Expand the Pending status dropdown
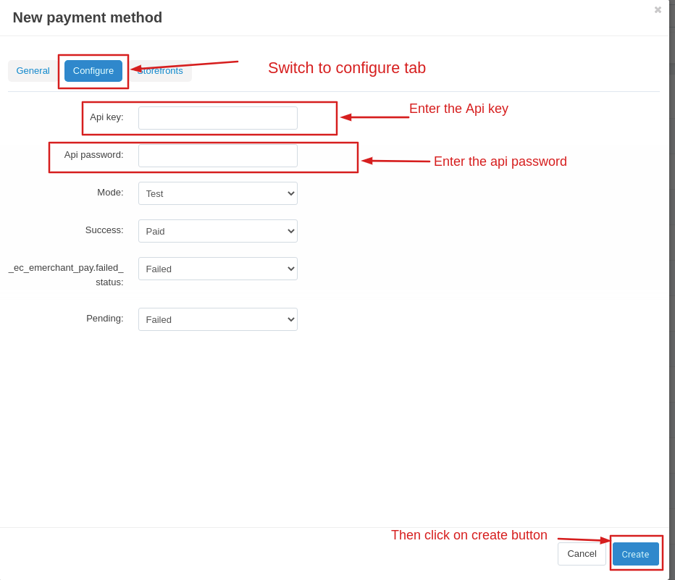 coord(218,319)
